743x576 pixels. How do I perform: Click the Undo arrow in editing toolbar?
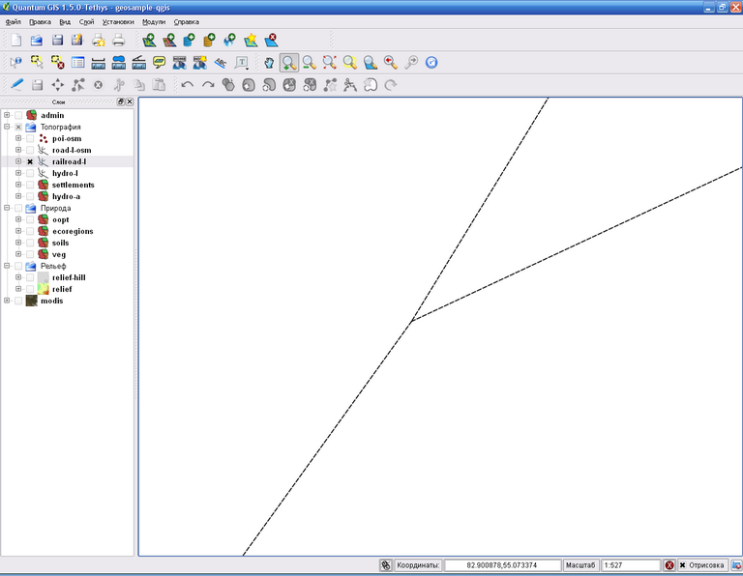tap(187, 85)
